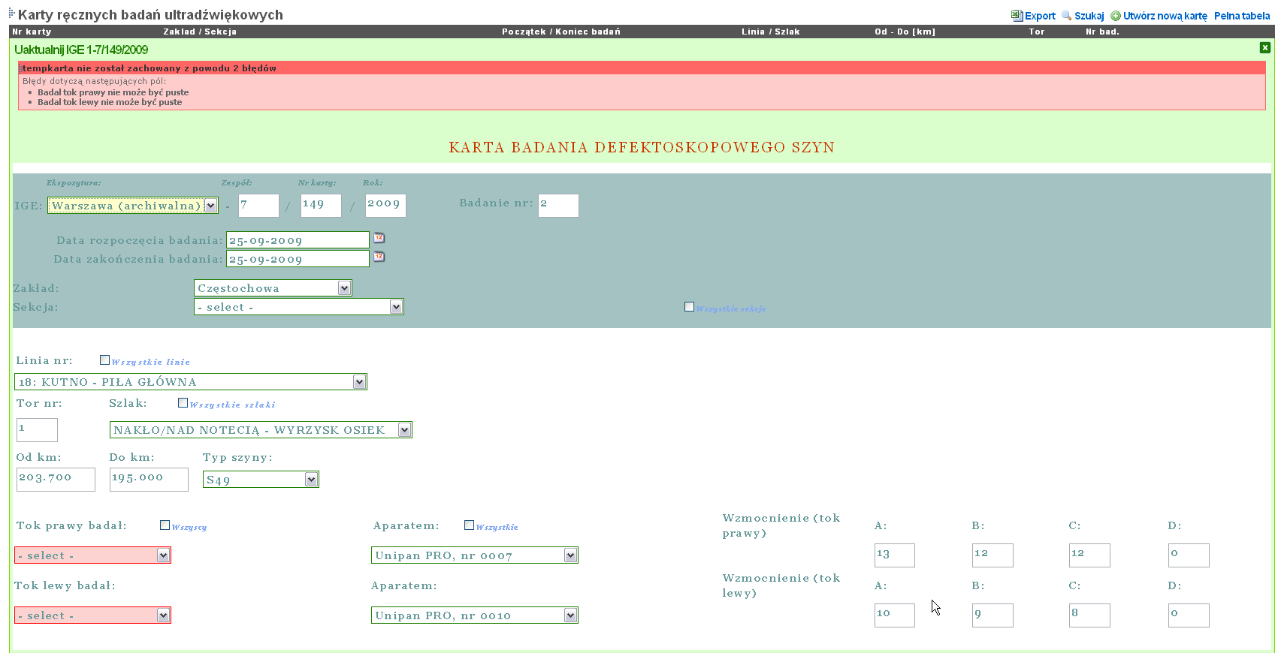Expand the Linia nr dropdown list
The width and height of the screenshot is (1275, 653).
(x=359, y=382)
